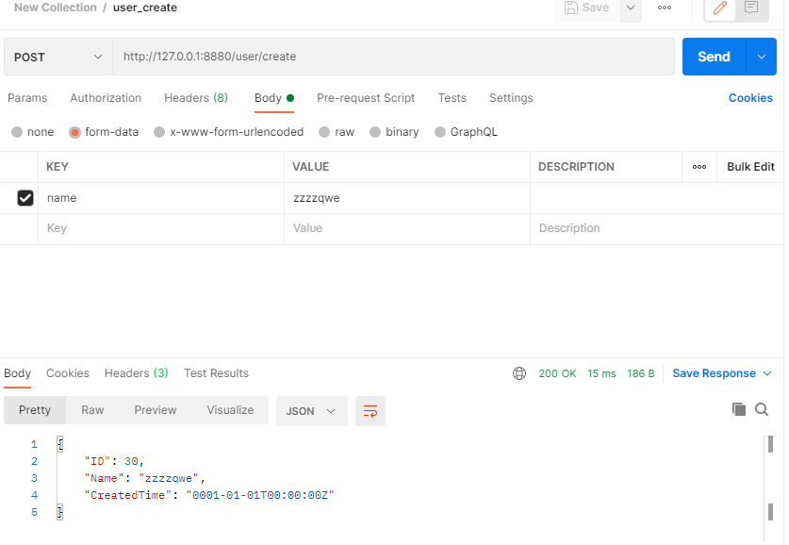Click the Cookies link
Screen dimensions: 789x545
750,98
